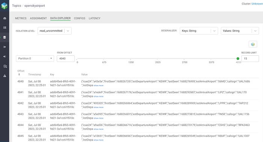Open the alerts warning triangle icon

point(5,76)
